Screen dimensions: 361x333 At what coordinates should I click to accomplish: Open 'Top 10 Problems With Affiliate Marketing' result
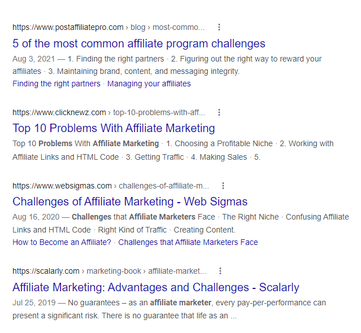click(114, 128)
